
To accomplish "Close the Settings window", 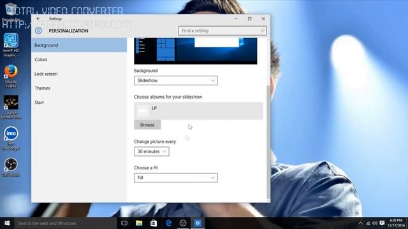I will pos(263,18).
